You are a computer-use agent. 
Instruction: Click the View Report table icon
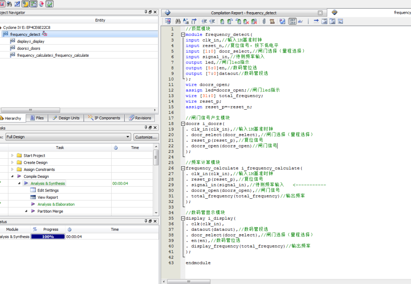[33, 197]
